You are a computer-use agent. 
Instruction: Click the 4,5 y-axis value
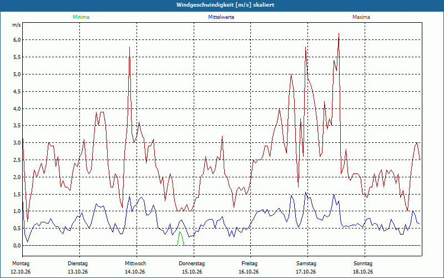(17, 91)
